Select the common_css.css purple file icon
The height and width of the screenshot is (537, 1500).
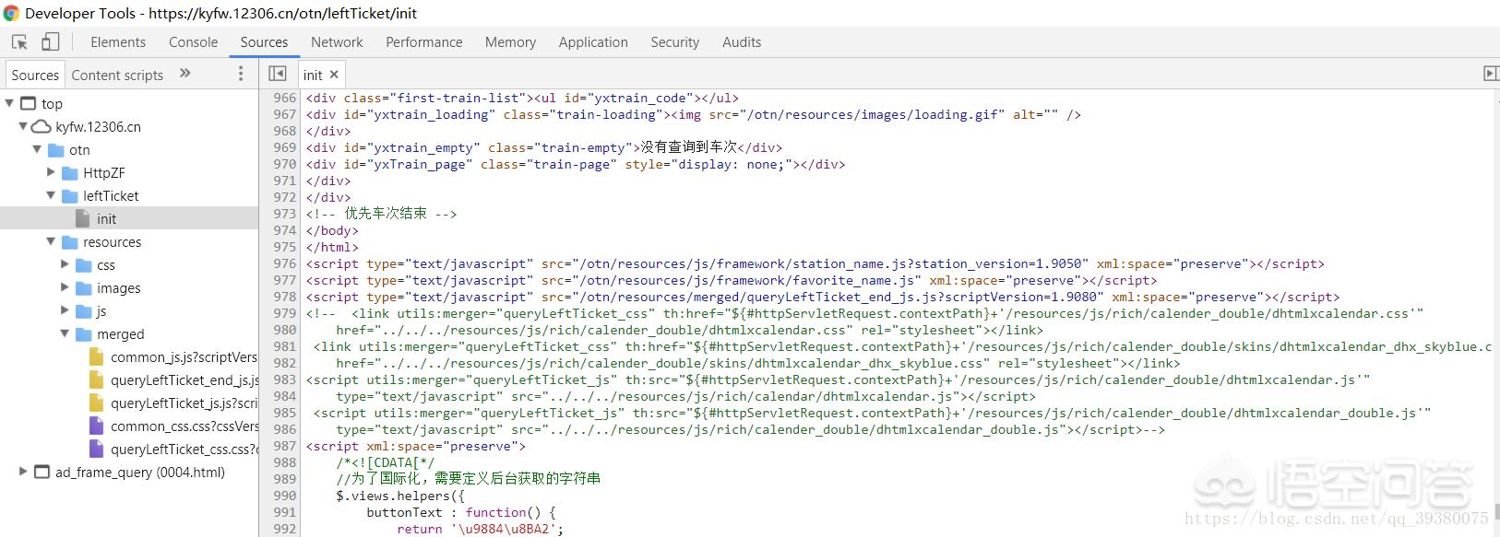(x=96, y=426)
